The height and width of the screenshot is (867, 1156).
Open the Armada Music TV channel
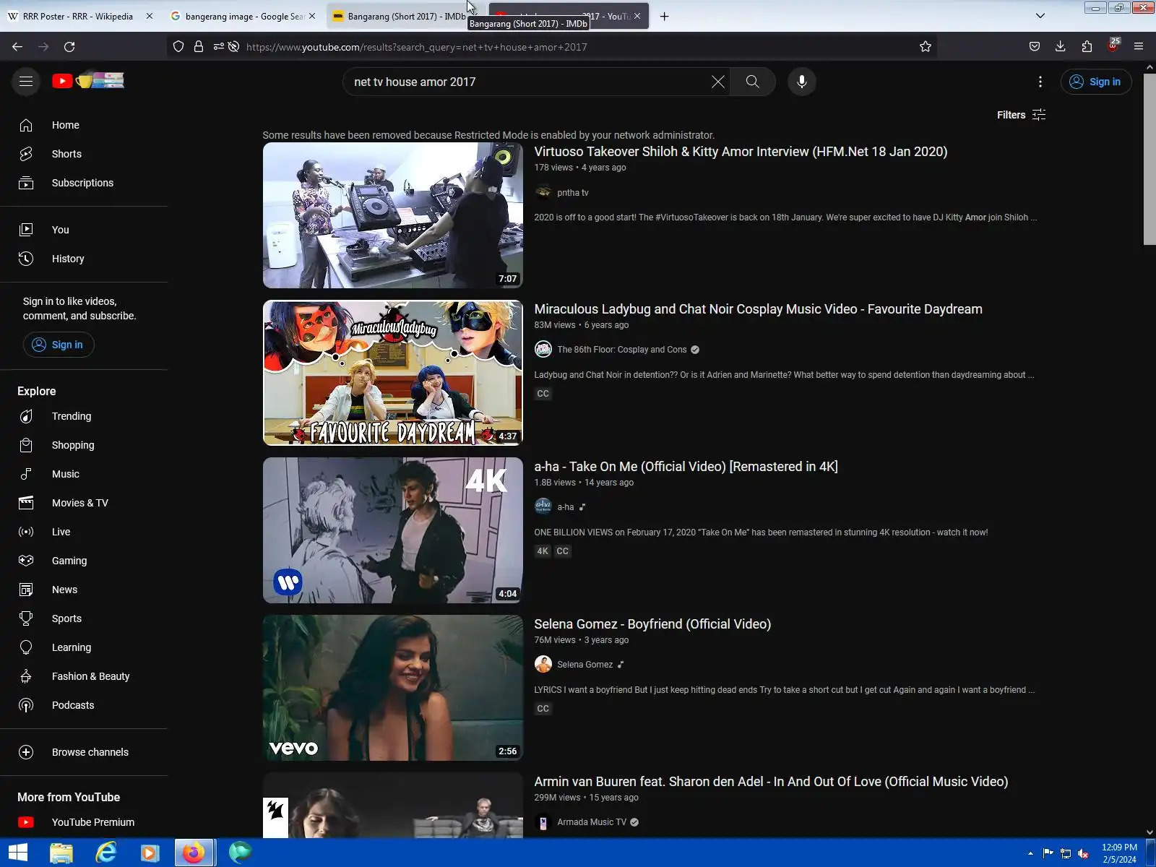pos(592,822)
